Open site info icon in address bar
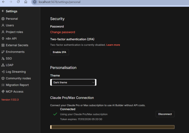This screenshot has height=133, width=189. [35, 2]
